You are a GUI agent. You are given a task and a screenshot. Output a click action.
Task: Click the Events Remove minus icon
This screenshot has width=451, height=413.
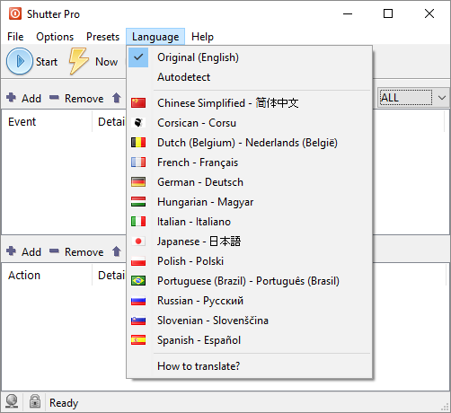coord(54,97)
